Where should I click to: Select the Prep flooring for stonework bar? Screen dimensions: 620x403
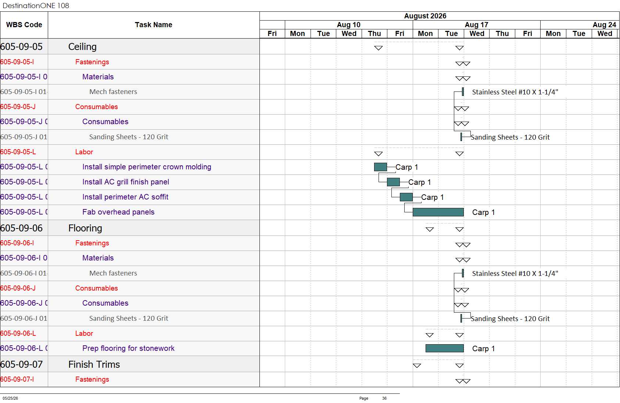445,348
